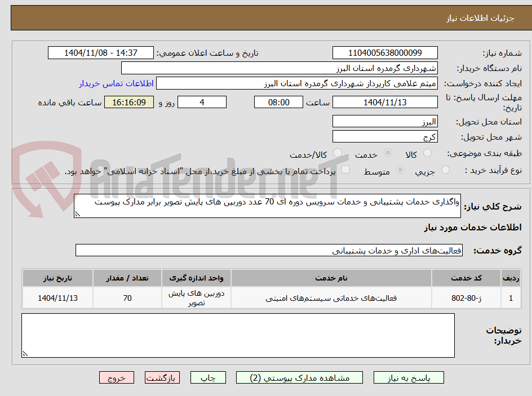Screen dimensions: 532x396
Task: Click the general need description text area
Action: pyautogui.click(x=267, y=206)
